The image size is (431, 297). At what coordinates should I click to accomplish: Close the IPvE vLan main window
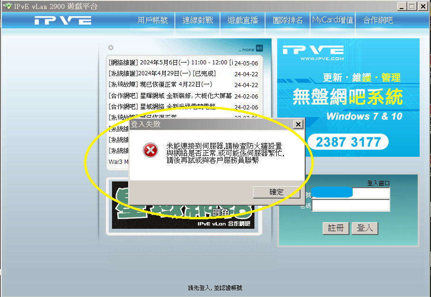(x=423, y=6)
